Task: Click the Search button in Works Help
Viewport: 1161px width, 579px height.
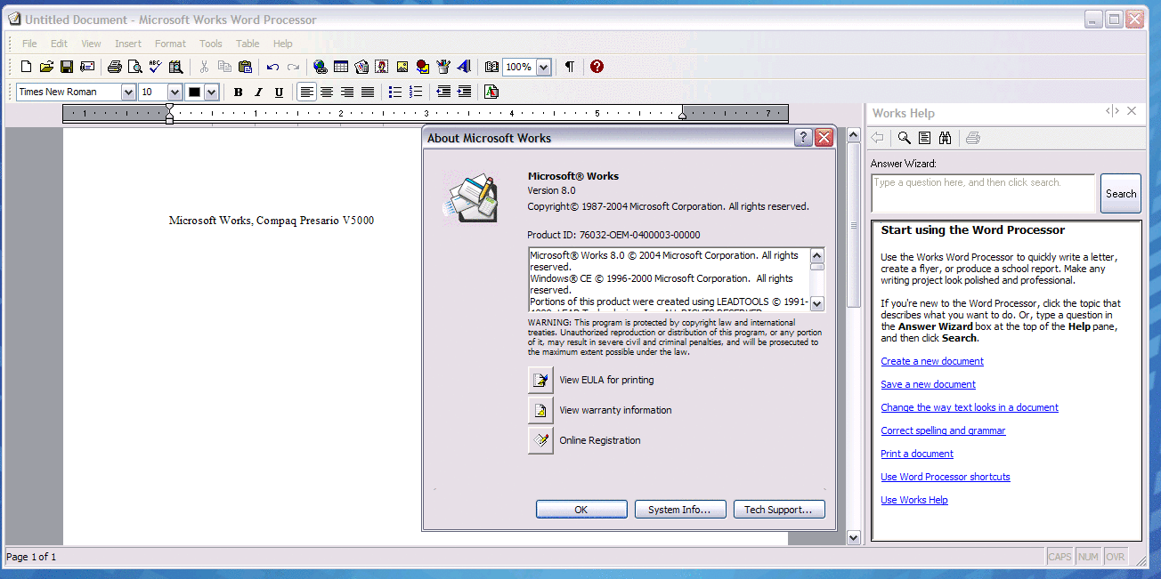Action: click(1120, 193)
